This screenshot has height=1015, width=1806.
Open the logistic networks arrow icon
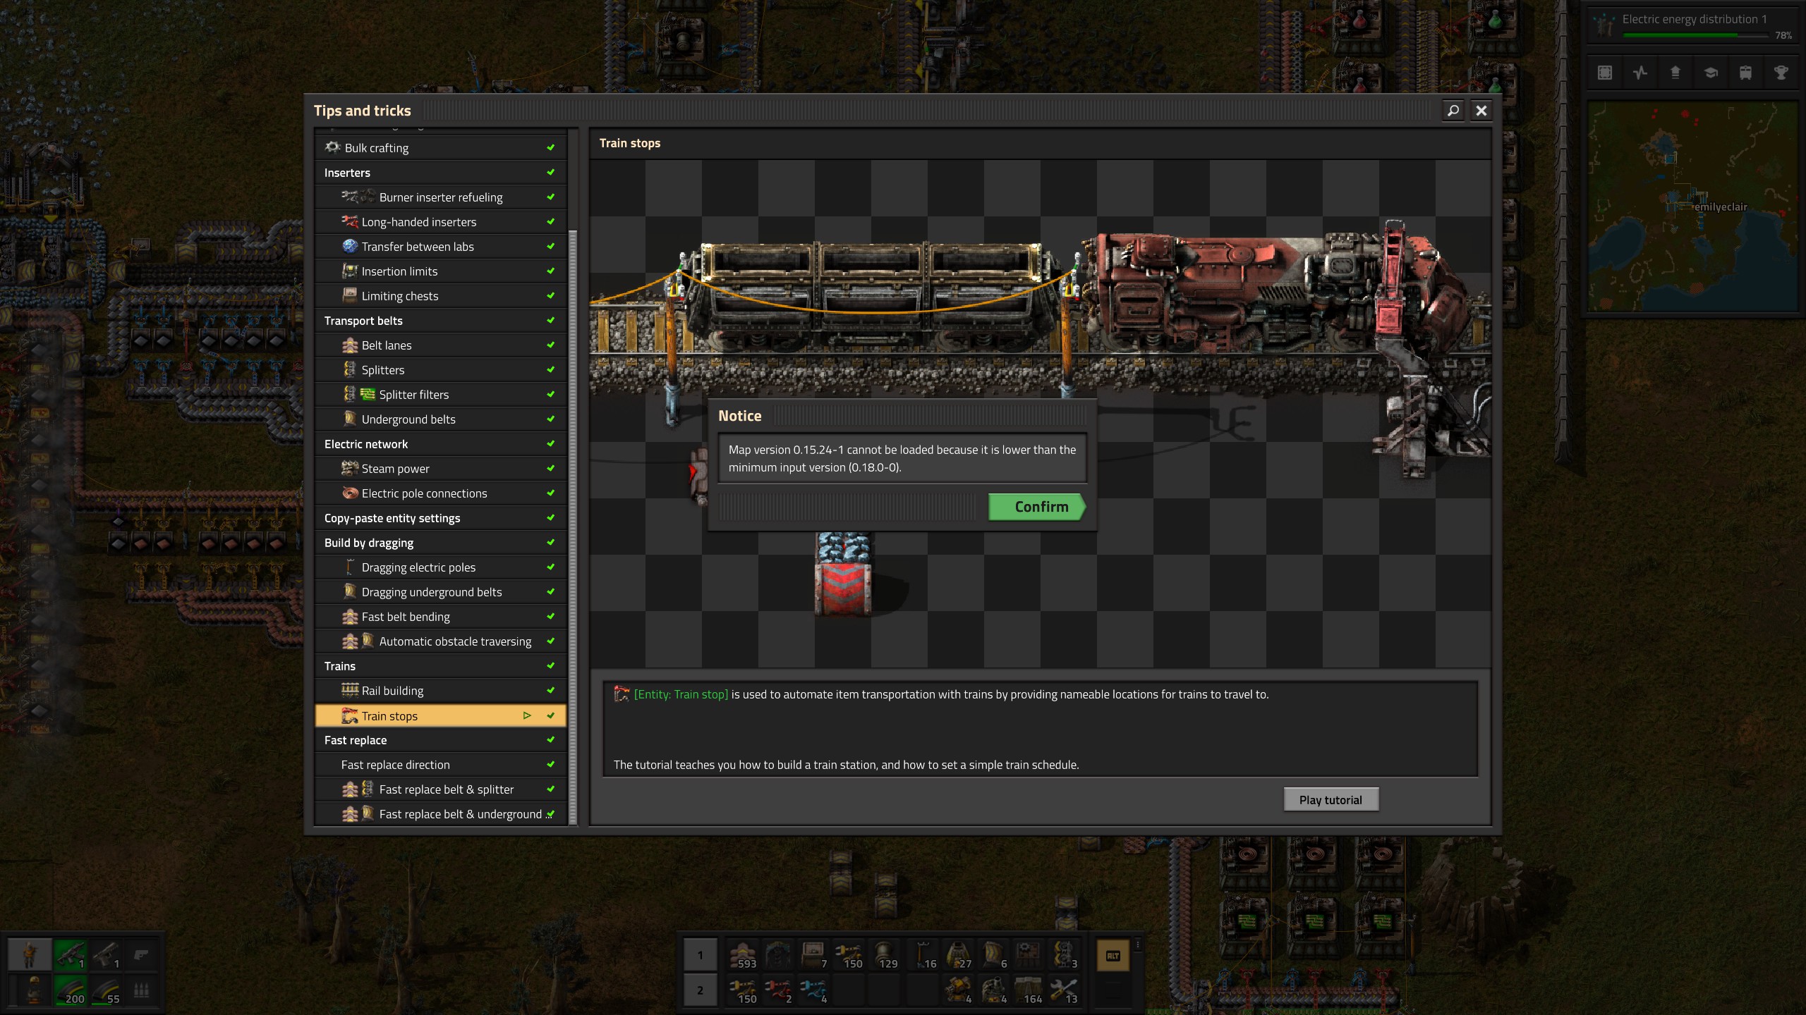point(1675,73)
